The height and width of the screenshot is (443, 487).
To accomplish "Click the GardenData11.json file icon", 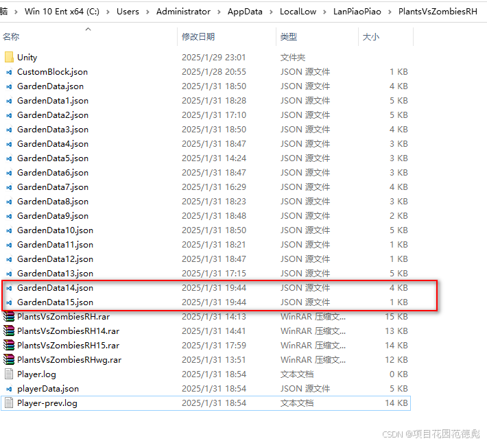I will (9, 245).
